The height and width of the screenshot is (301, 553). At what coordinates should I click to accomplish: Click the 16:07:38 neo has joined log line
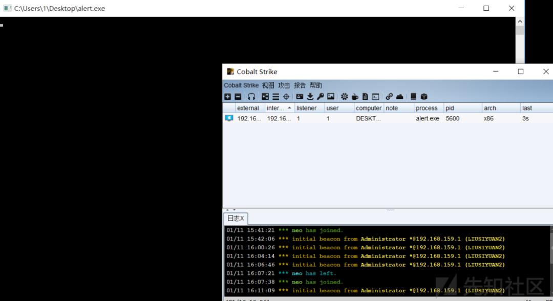[x=285, y=282]
